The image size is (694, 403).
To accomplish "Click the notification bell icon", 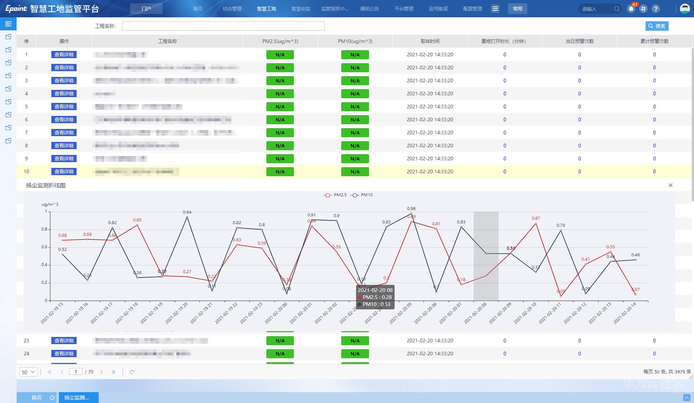I will 631,9.
